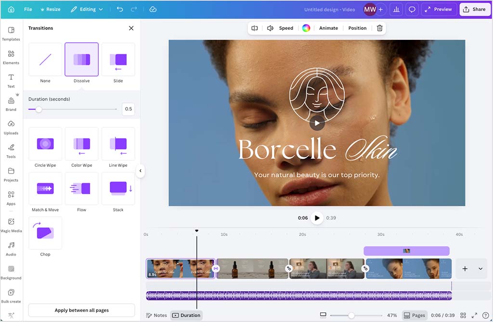The height and width of the screenshot is (322, 493).
Task: Click the timeline playhead marker
Action: click(197, 231)
